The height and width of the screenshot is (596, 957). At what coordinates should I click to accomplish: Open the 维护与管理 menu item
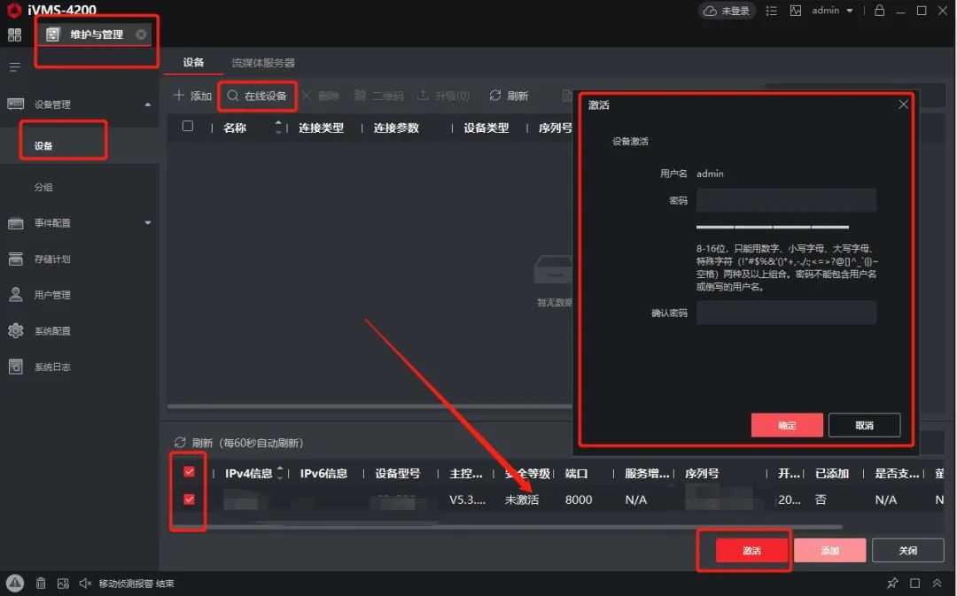click(x=96, y=35)
